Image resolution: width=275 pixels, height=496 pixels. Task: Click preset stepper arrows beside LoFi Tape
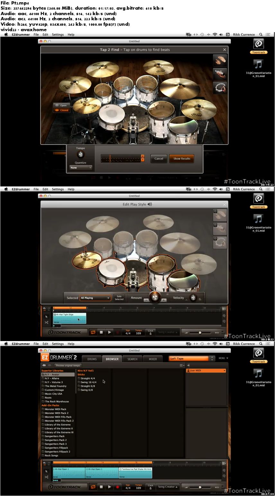212,358
